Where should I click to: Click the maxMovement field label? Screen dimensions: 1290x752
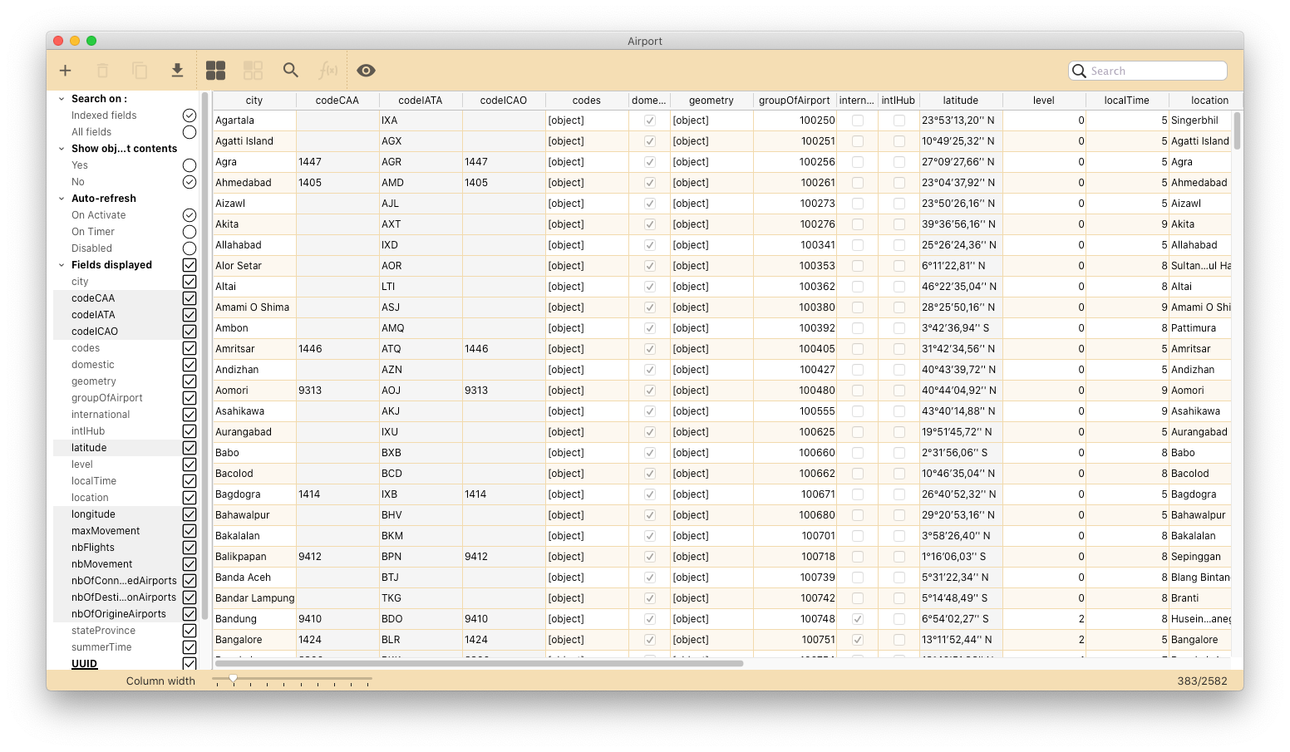click(106, 531)
